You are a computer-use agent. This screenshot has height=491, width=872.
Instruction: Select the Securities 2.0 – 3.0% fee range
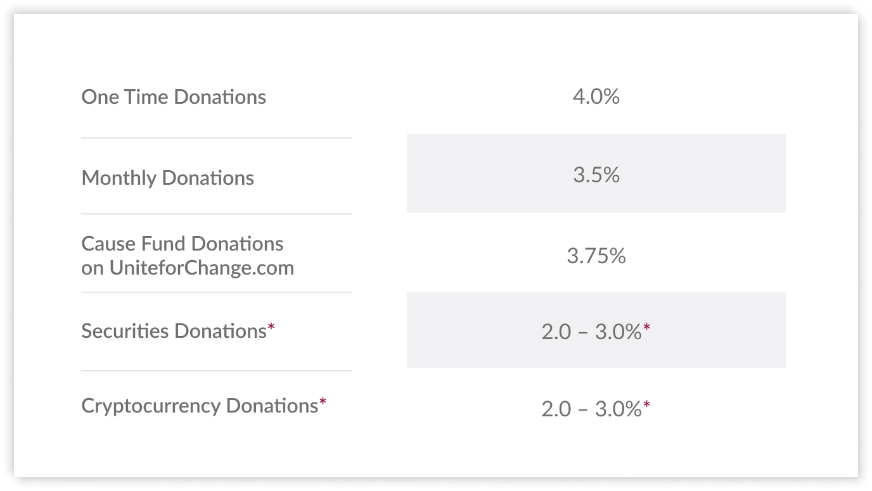tap(591, 332)
